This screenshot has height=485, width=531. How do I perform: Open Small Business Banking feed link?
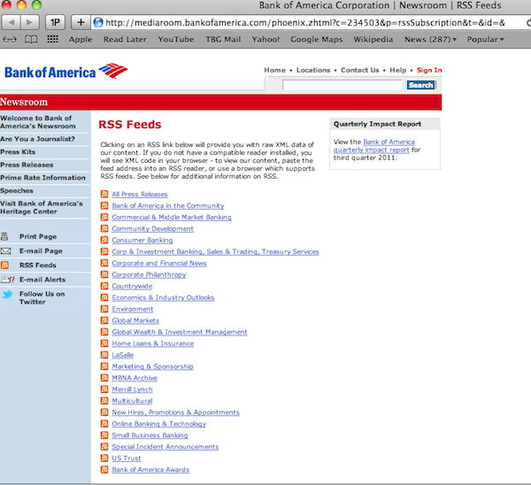click(150, 435)
